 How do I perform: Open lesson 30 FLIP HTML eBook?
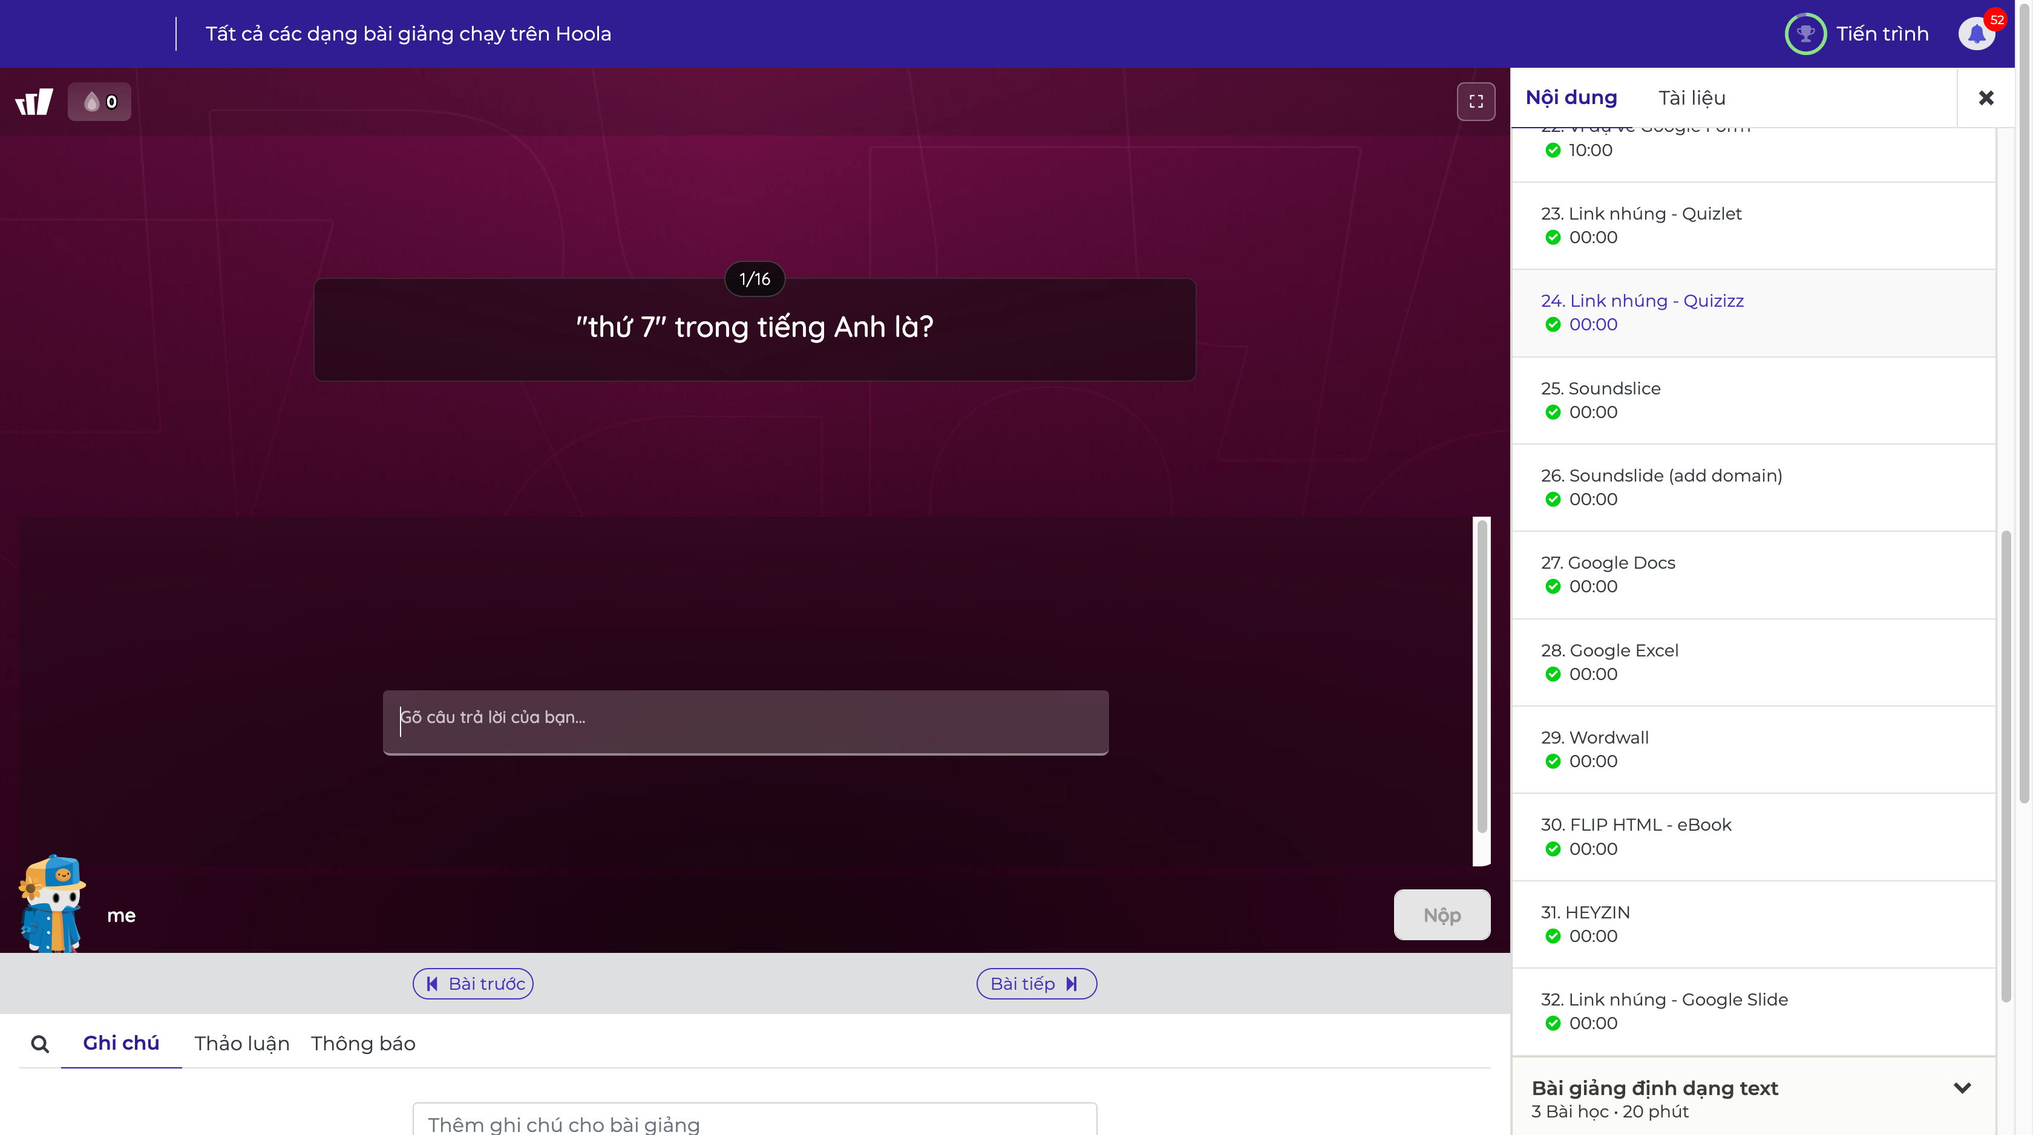point(1635,825)
